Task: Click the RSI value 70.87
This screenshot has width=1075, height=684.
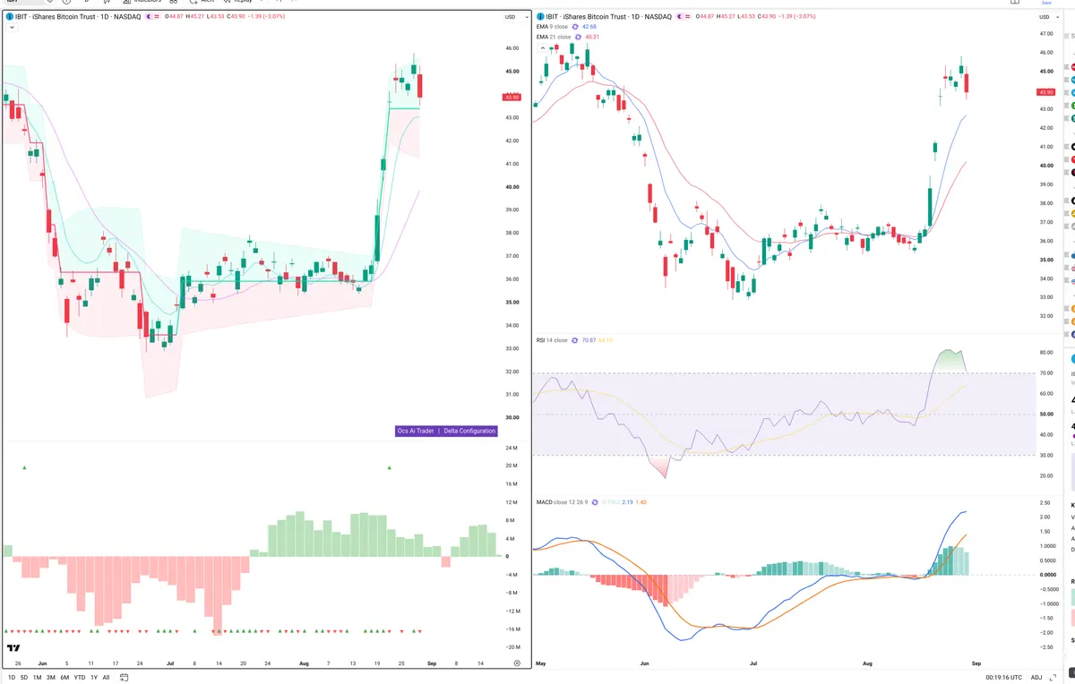Action: pyautogui.click(x=589, y=340)
